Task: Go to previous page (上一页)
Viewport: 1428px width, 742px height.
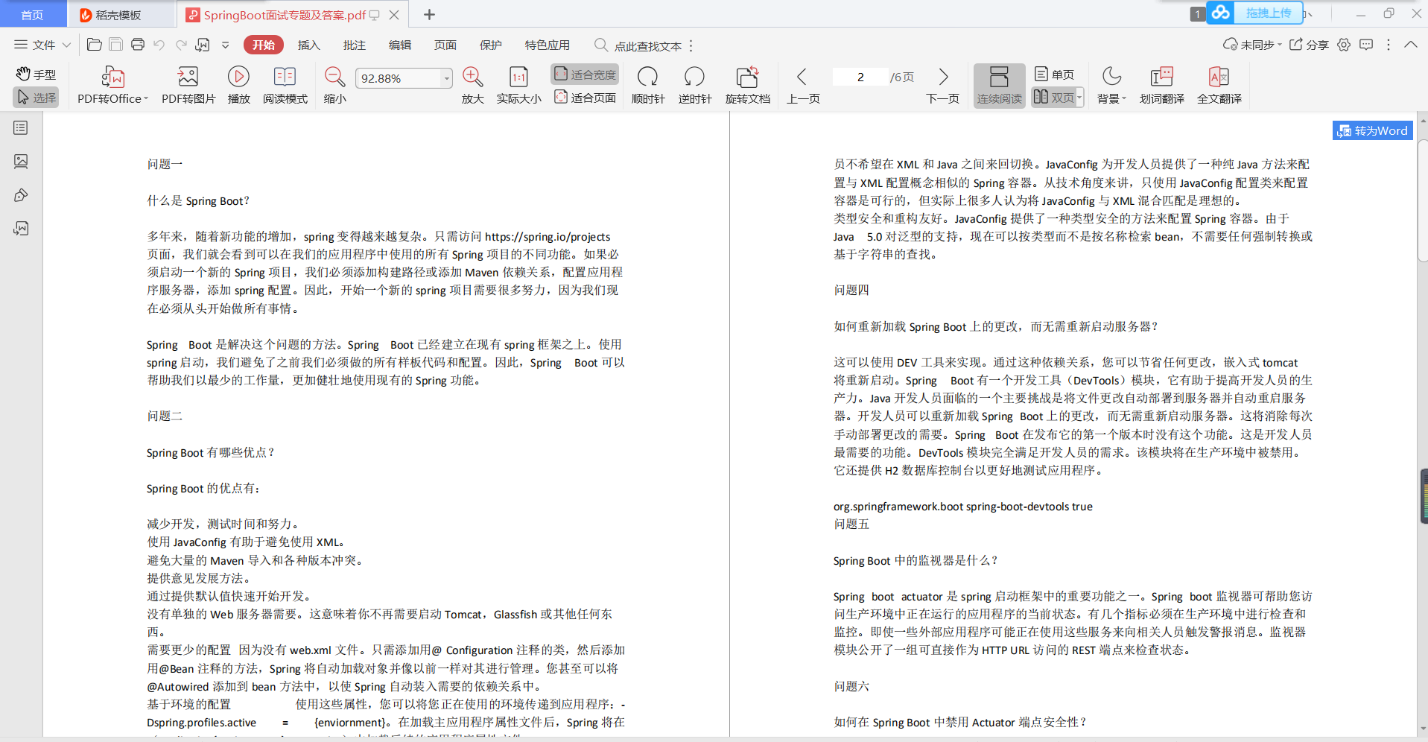Action: click(803, 86)
